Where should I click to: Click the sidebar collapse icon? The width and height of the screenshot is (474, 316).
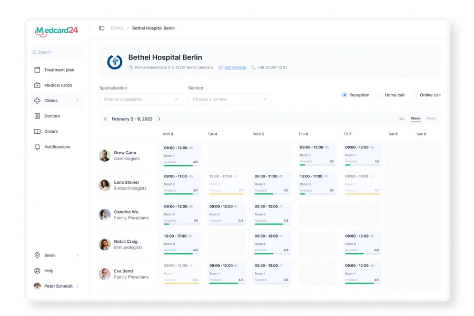[x=102, y=28]
